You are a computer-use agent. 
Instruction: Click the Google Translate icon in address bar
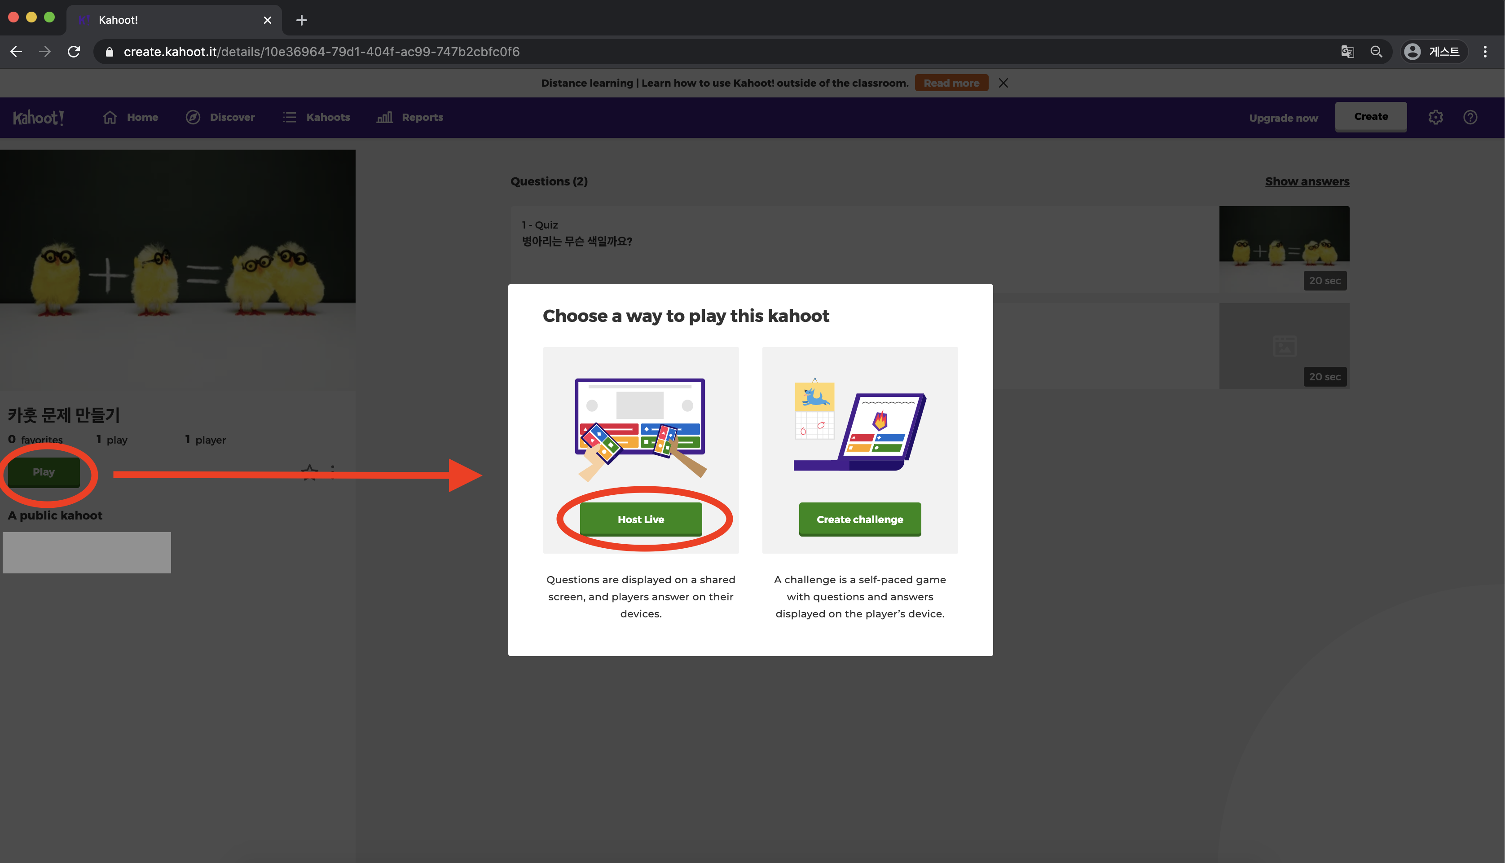1347,52
